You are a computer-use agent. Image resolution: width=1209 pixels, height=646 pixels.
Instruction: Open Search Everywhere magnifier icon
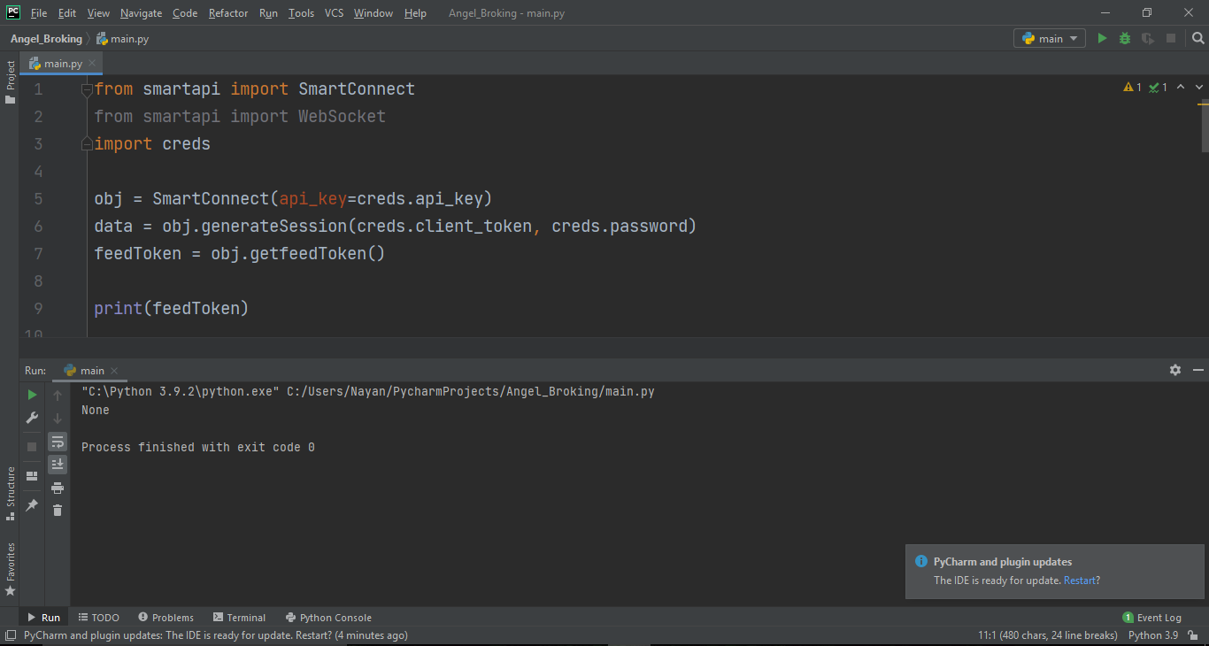pos(1197,38)
